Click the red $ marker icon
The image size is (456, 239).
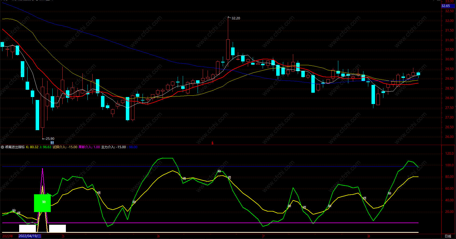point(212,143)
